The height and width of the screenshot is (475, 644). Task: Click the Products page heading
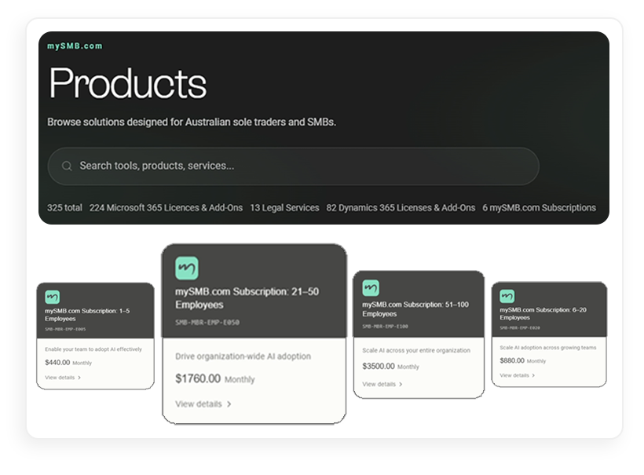click(x=128, y=83)
